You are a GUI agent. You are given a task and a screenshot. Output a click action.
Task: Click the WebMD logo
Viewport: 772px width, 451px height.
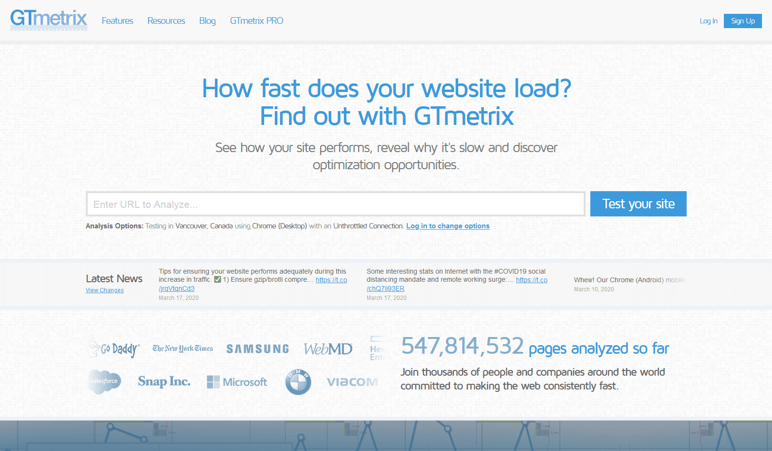[328, 349]
